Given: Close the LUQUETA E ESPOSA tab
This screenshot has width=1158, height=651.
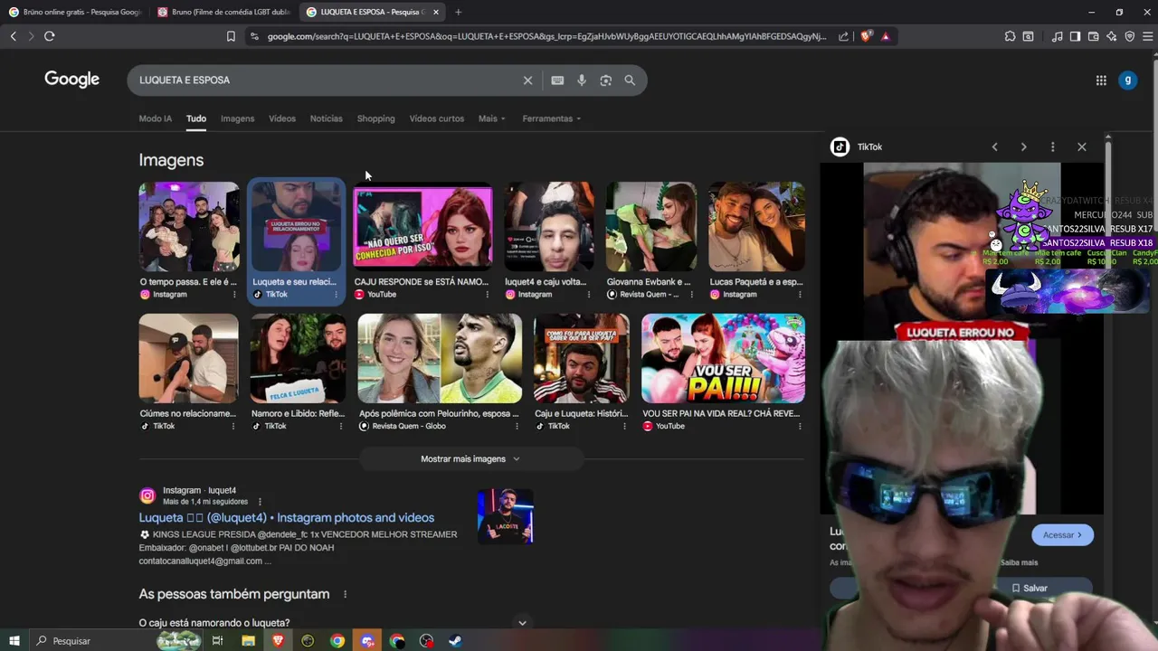Looking at the screenshot, I should [x=436, y=12].
